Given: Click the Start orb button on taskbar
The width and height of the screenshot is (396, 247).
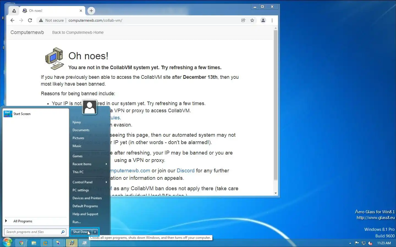Looking at the screenshot, I should (x=7, y=243).
